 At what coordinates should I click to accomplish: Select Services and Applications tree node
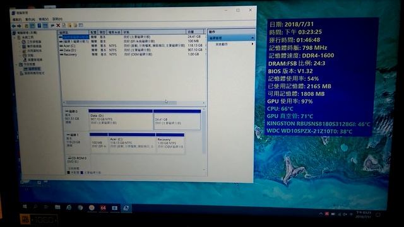coord(32,73)
